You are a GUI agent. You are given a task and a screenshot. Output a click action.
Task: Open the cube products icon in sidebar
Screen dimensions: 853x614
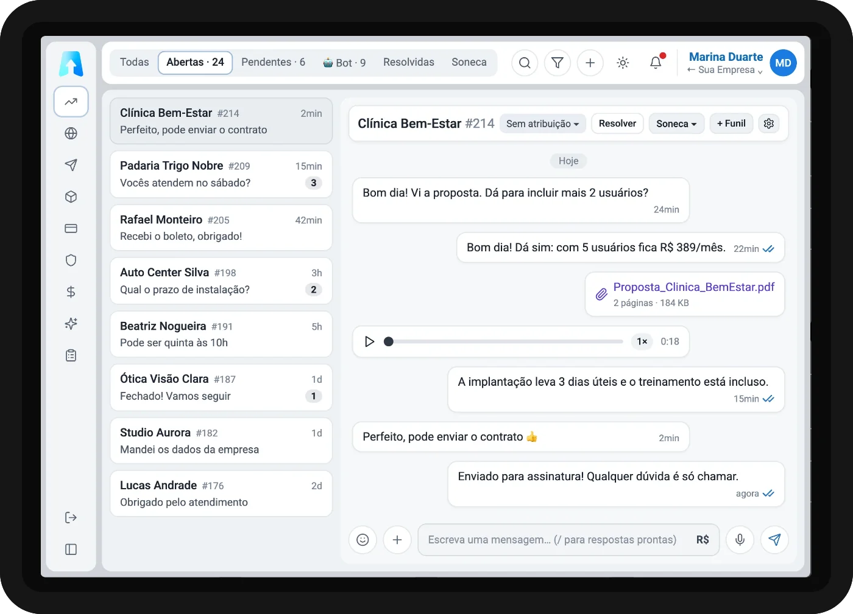coord(71,197)
